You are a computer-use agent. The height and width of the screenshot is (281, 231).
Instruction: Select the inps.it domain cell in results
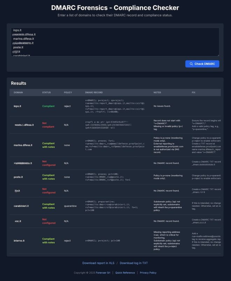(x=18, y=106)
